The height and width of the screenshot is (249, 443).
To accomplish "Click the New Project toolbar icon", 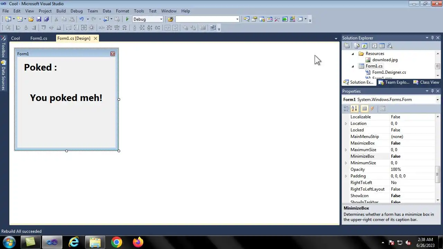I will click(8, 19).
